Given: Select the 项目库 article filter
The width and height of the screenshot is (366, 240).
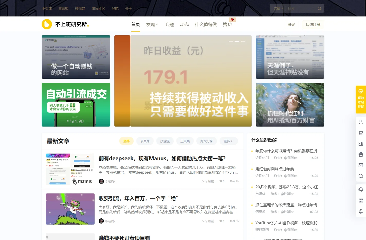Looking at the screenshot, I should (145, 141).
